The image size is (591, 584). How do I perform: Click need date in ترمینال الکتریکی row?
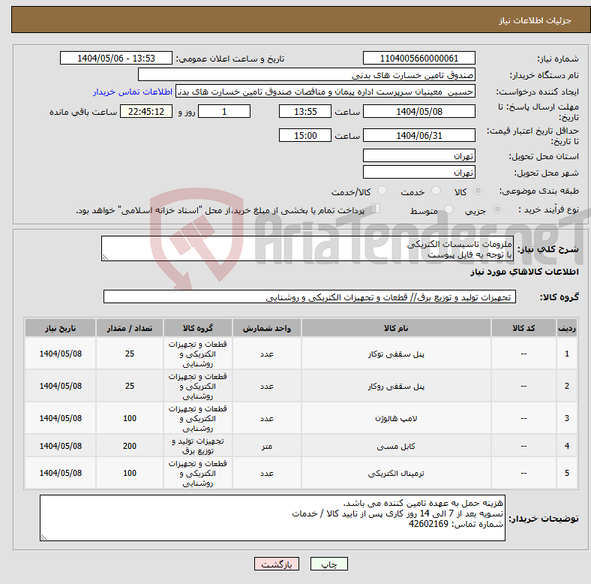tap(60, 473)
